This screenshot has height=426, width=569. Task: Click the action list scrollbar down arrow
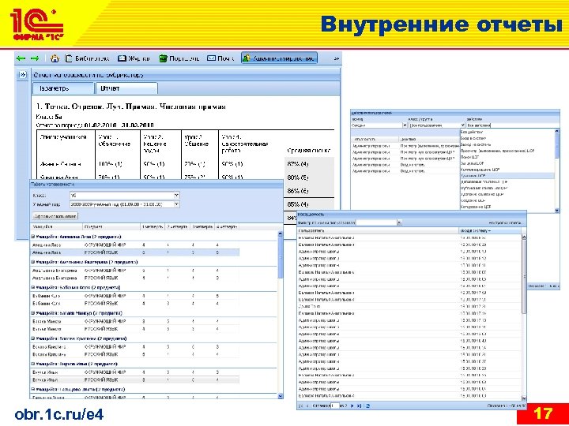pyautogui.click(x=557, y=210)
